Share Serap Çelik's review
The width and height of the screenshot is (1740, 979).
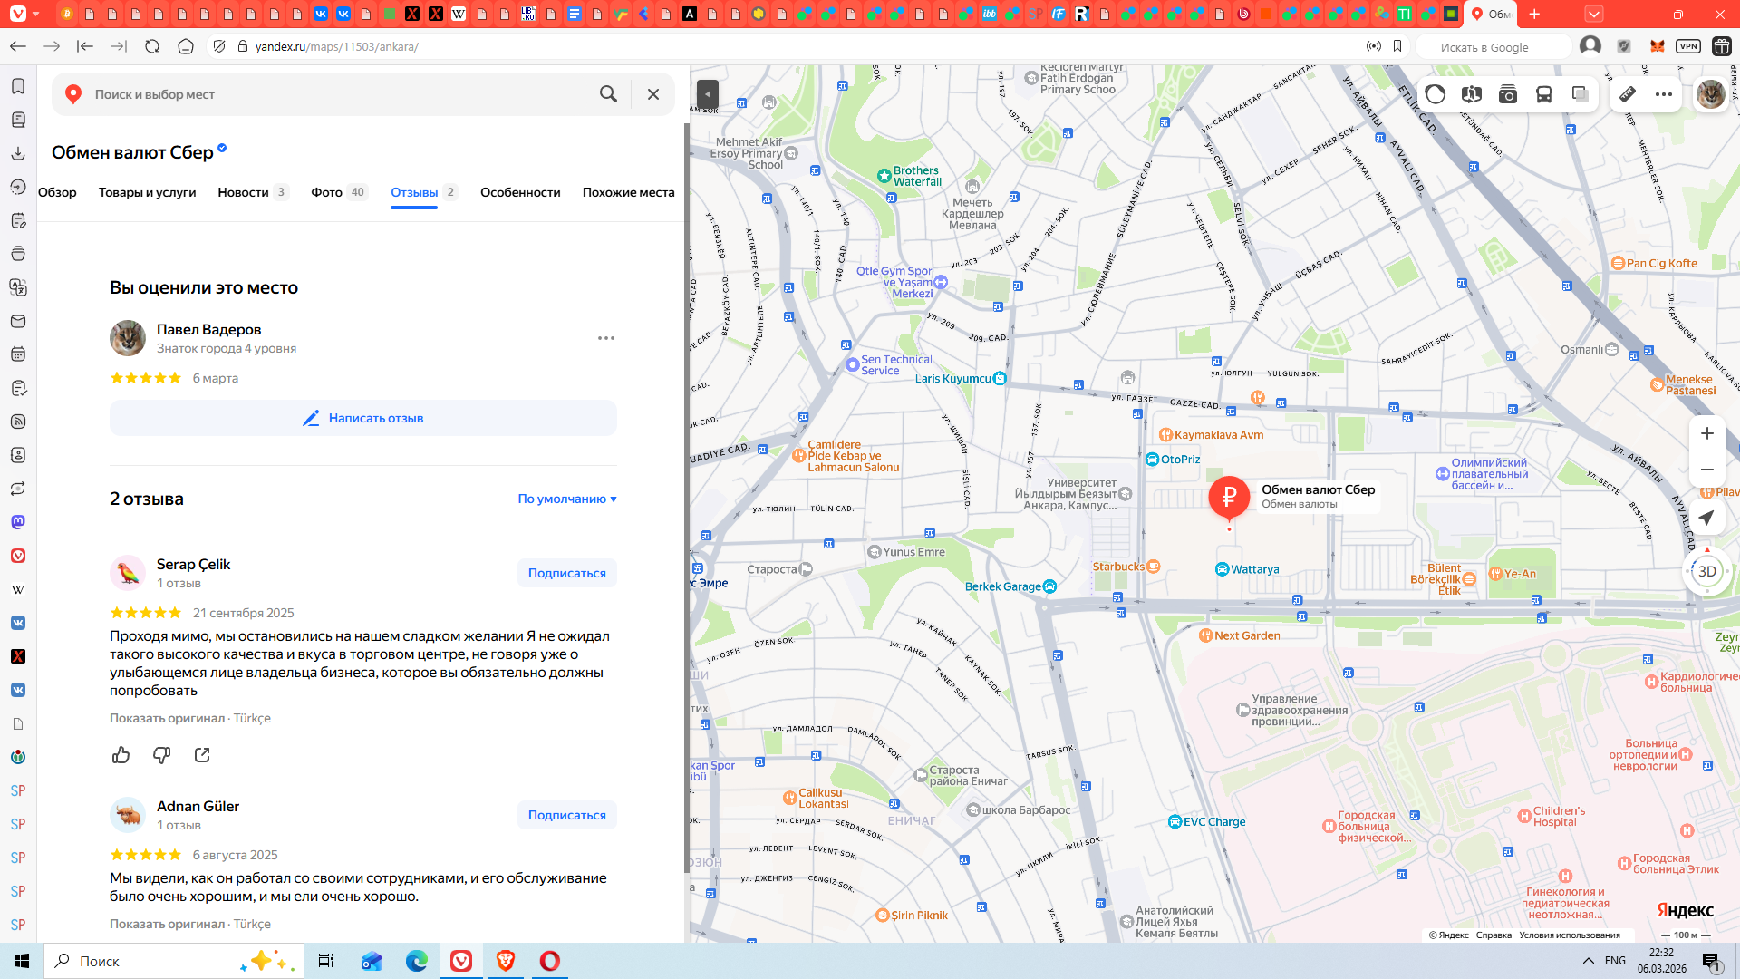[x=202, y=755]
